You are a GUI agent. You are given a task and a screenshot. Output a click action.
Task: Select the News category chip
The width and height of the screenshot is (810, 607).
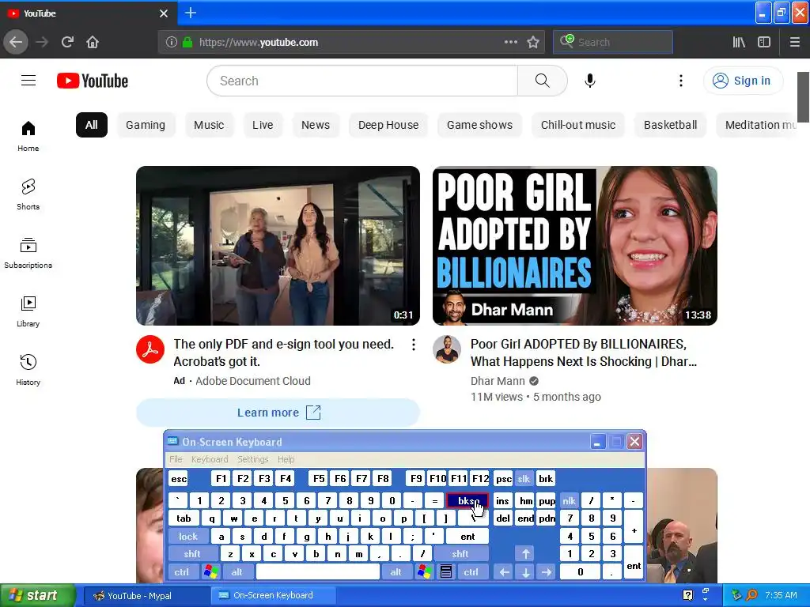(316, 125)
